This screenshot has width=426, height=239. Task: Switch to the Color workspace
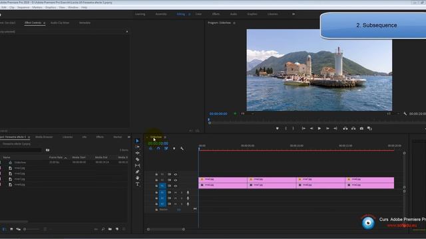(198, 14)
